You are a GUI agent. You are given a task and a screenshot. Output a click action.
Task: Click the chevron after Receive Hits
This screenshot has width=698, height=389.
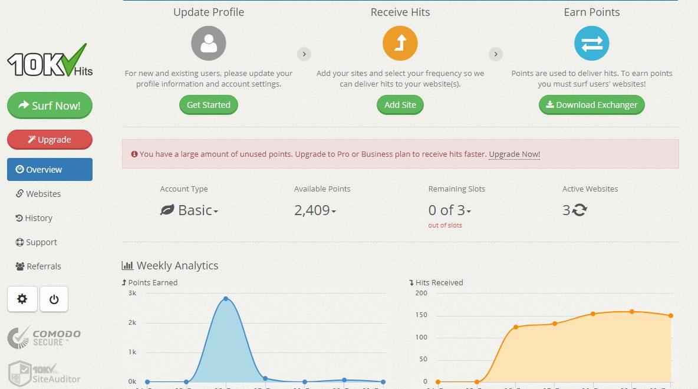pyautogui.click(x=495, y=54)
